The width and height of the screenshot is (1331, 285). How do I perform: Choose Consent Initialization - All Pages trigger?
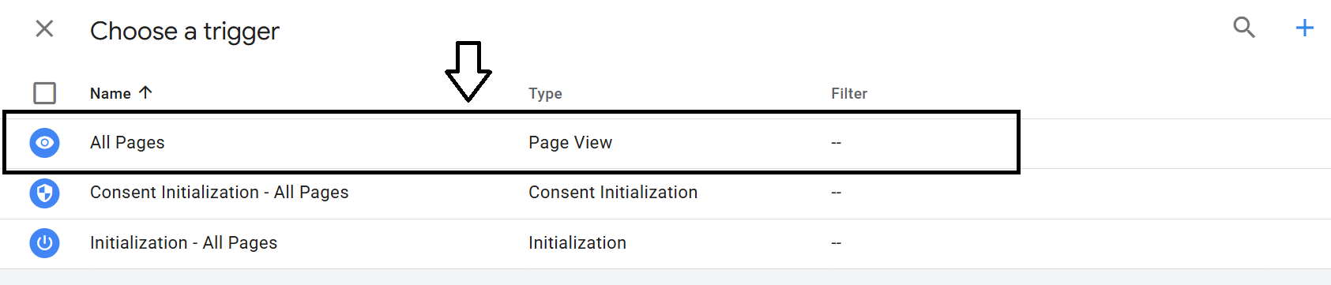[220, 193]
